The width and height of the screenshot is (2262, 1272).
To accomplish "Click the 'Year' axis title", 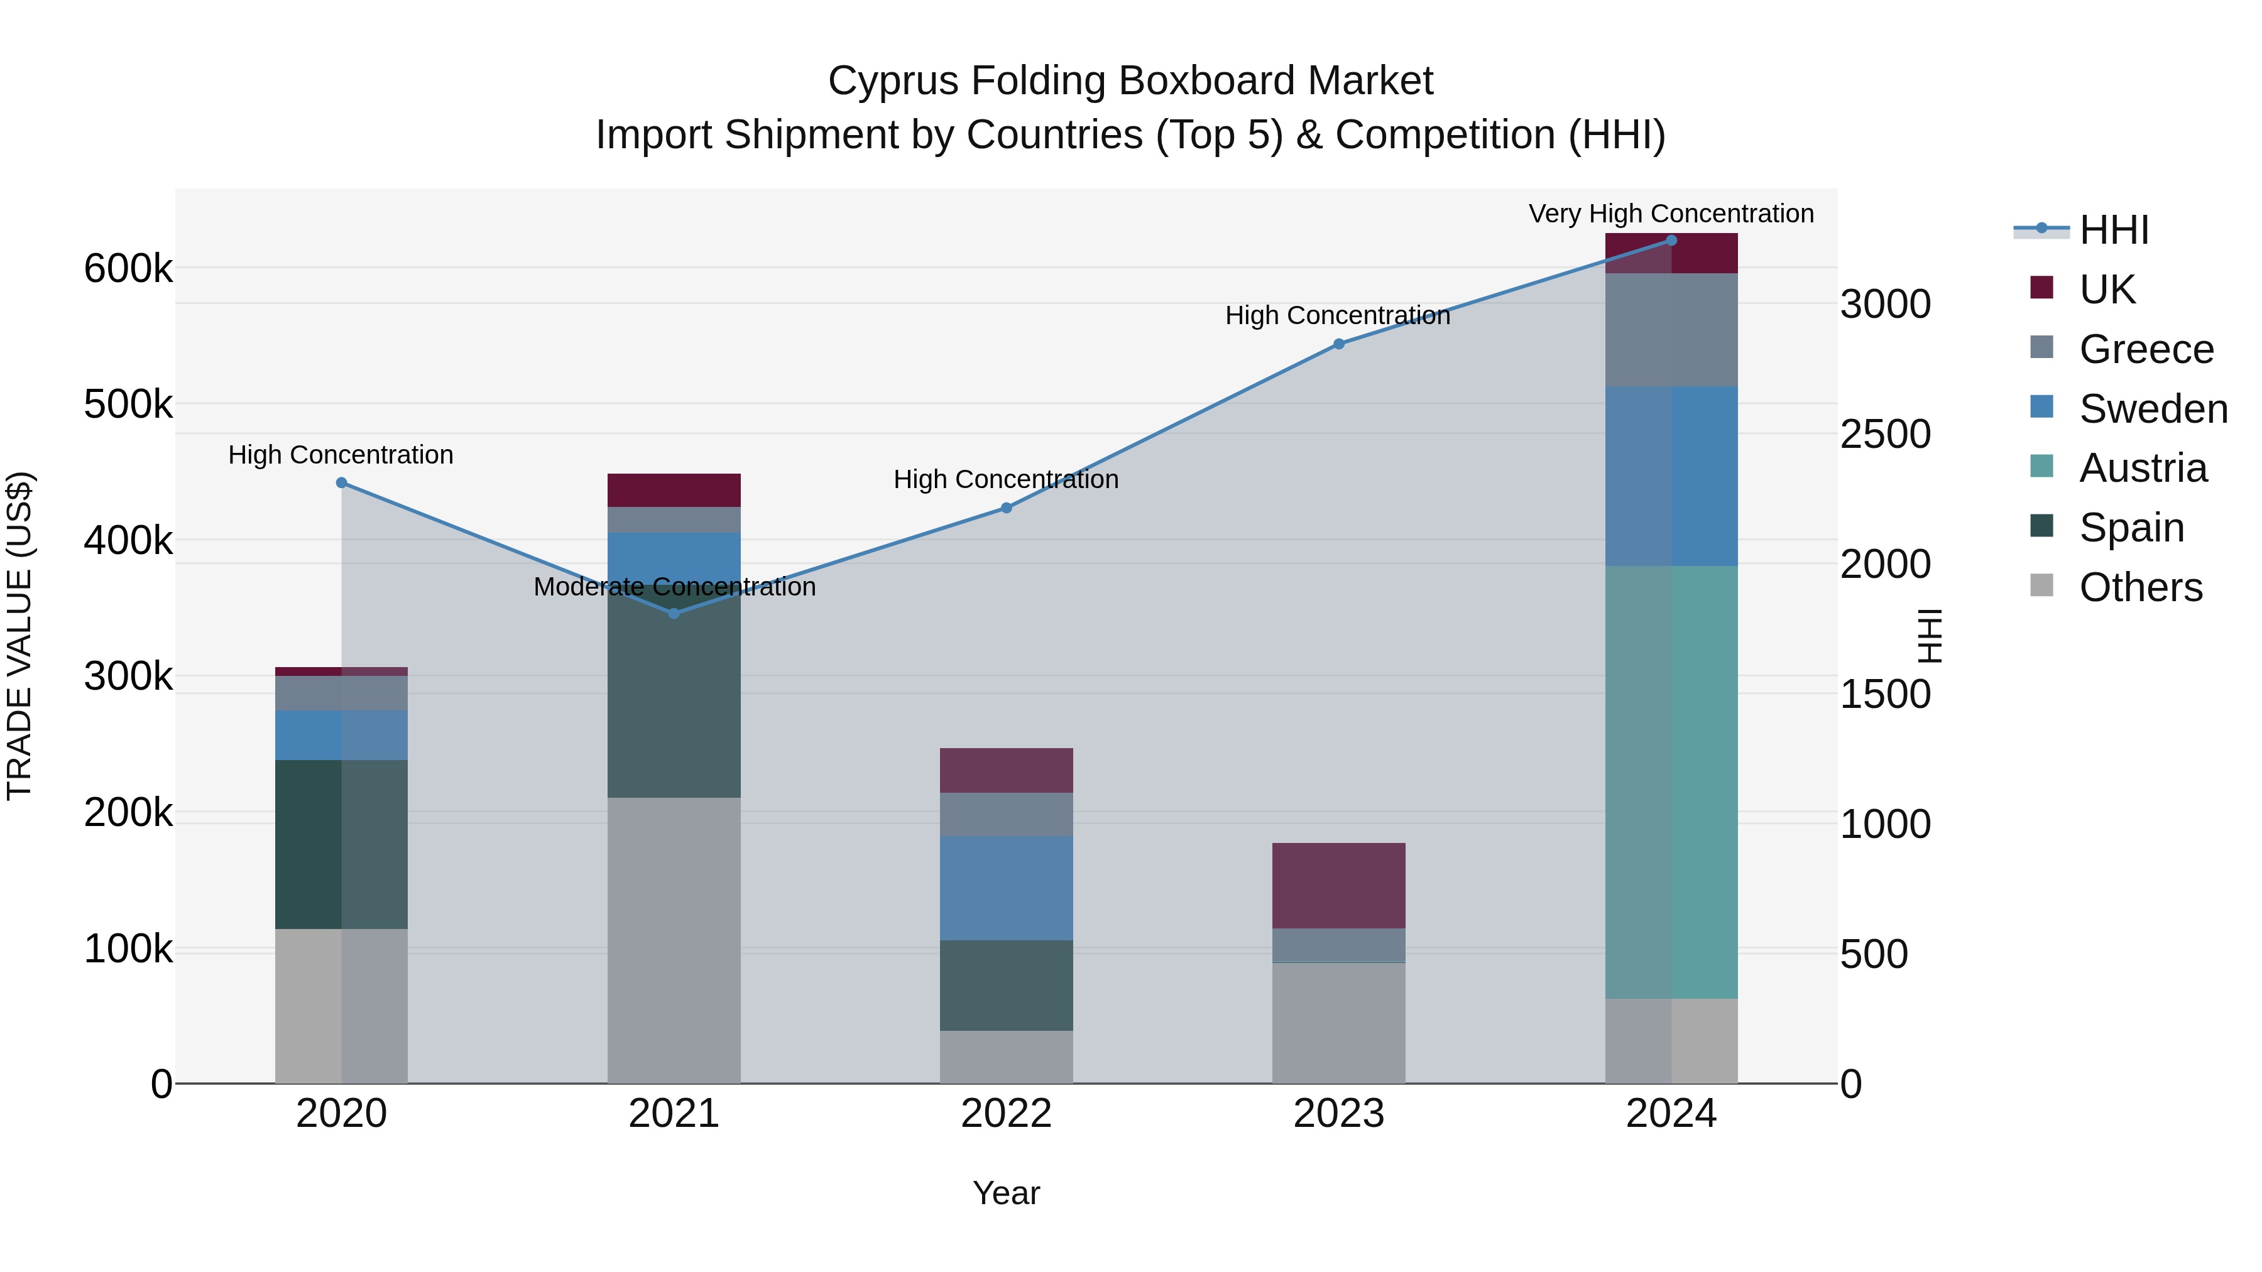I will pos(1007,1194).
